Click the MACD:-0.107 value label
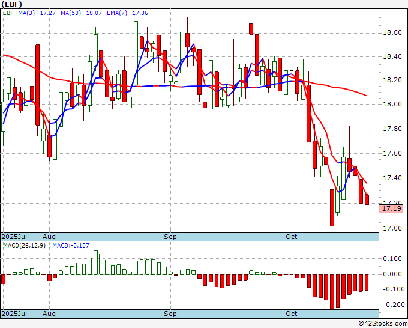Image resolution: width=408 pixels, height=328 pixels. point(71,246)
